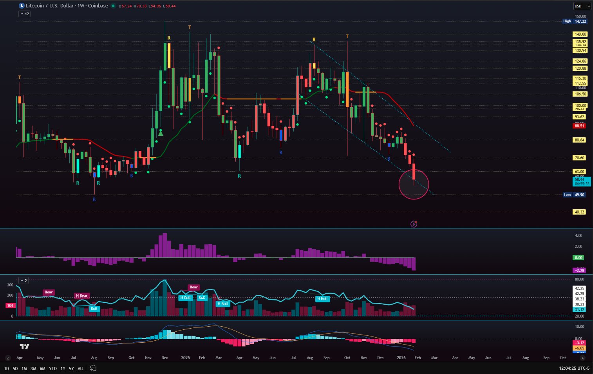Select the 5D time range
Viewport: 593px width, 374px height.
(x=15, y=369)
